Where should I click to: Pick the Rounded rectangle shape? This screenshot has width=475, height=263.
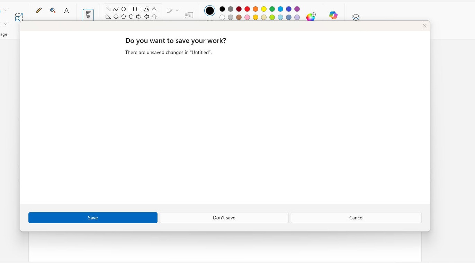tap(139, 9)
